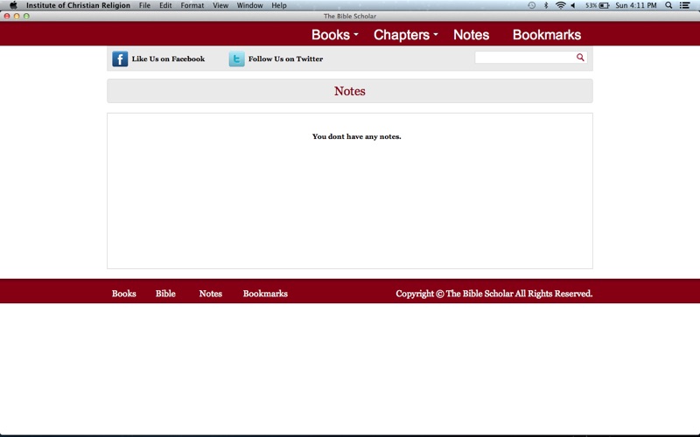
Task: Click the Bluetooth menu bar icon
Action: pyautogui.click(x=545, y=5)
